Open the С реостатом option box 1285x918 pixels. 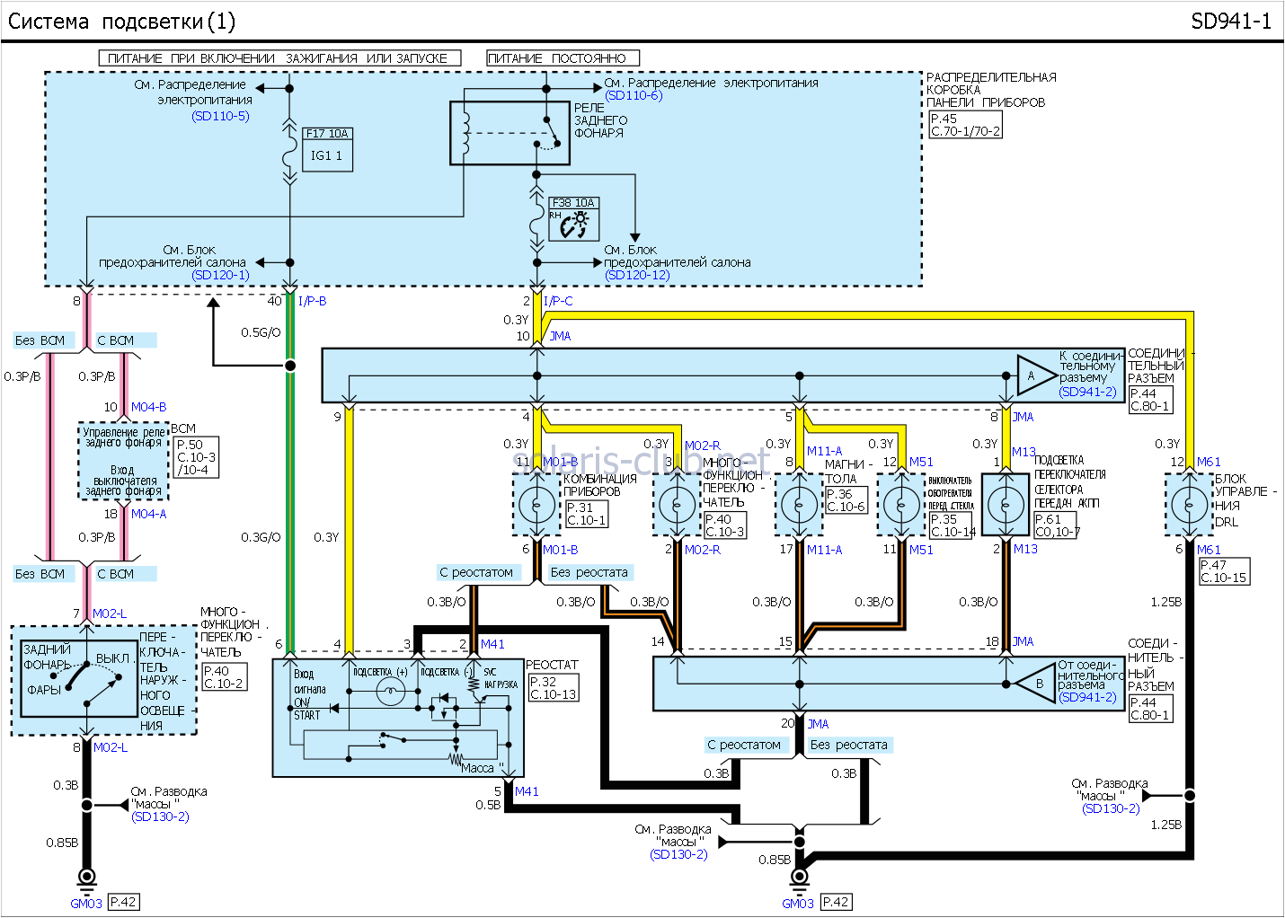[x=479, y=572]
